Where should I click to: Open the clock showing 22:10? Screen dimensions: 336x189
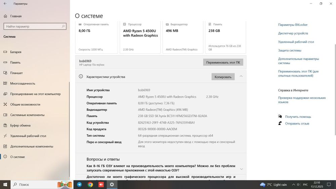pos(317,185)
